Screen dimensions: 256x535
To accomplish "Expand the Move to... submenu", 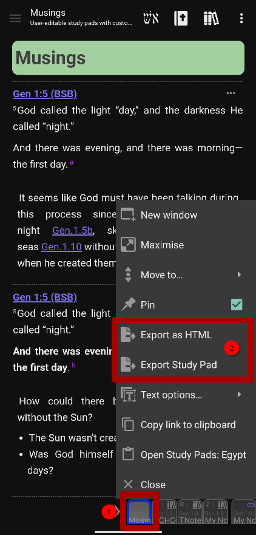I will tap(186, 275).
